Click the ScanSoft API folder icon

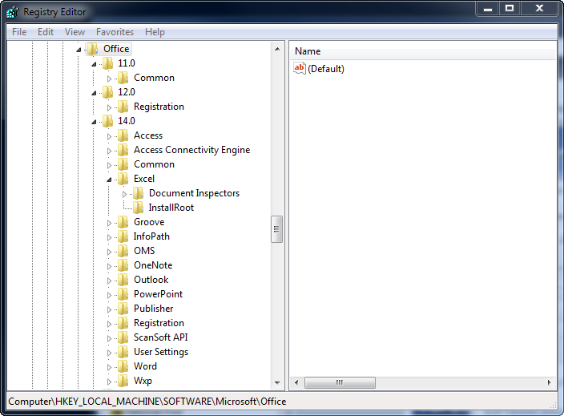tap(123, 337)
